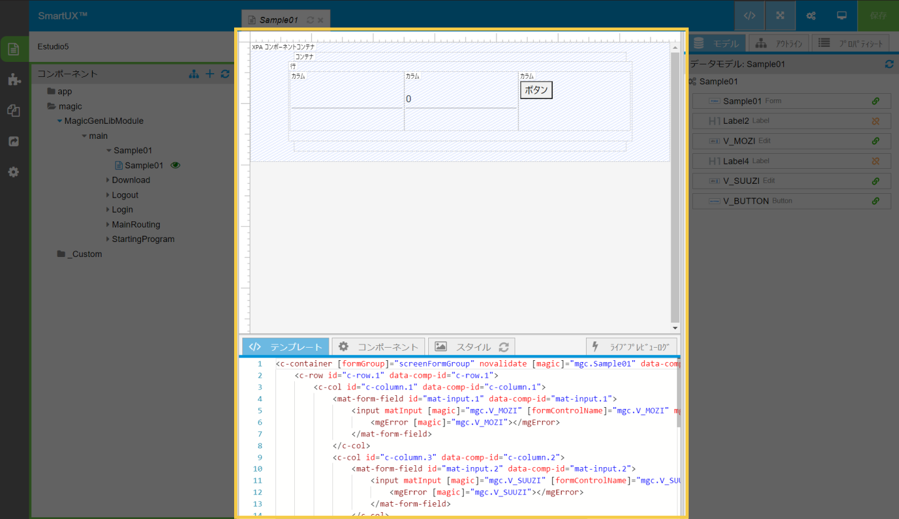Open settings gear in left sidebar

coord(14,172)
